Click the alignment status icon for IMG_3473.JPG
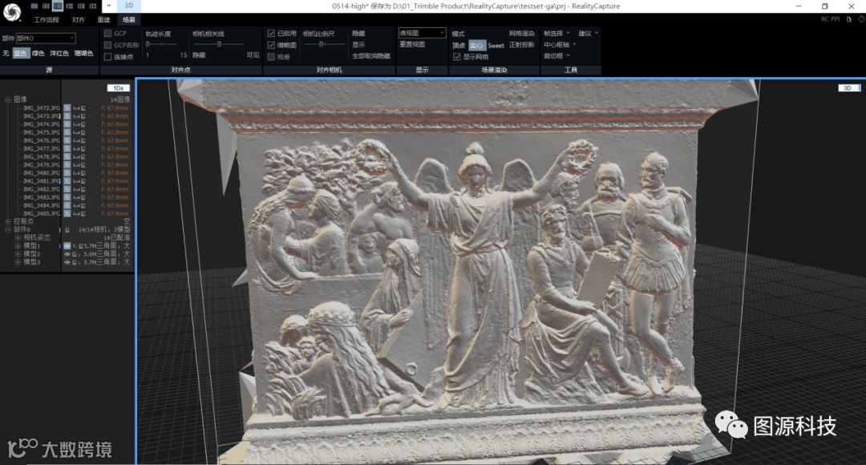 tap(76, 116)
